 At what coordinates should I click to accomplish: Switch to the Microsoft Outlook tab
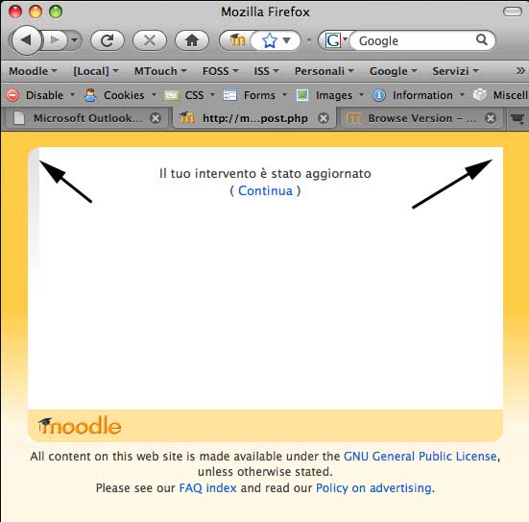(x=86, y=118)
